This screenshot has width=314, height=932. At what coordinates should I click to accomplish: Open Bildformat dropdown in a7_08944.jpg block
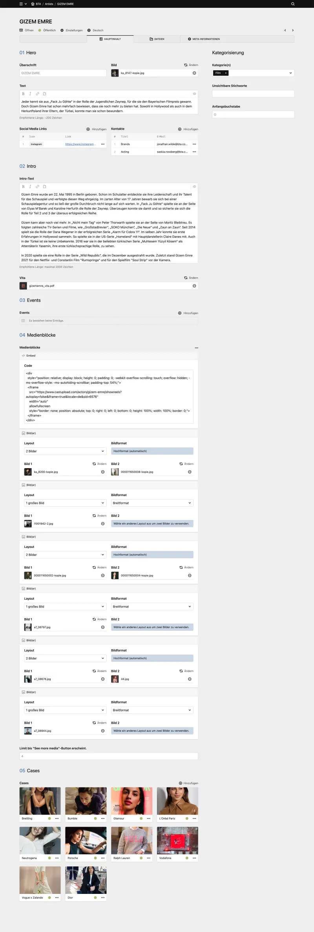(x=152, y=710)
